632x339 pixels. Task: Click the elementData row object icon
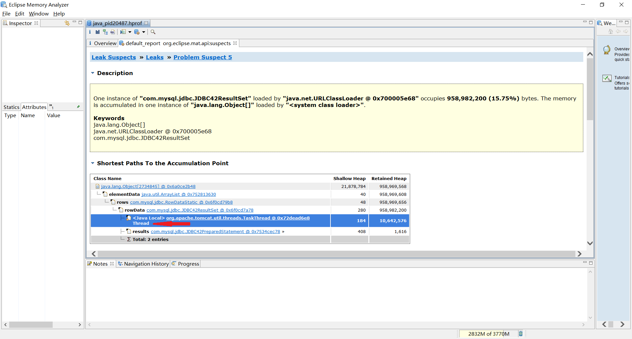(x=105, y=194)
